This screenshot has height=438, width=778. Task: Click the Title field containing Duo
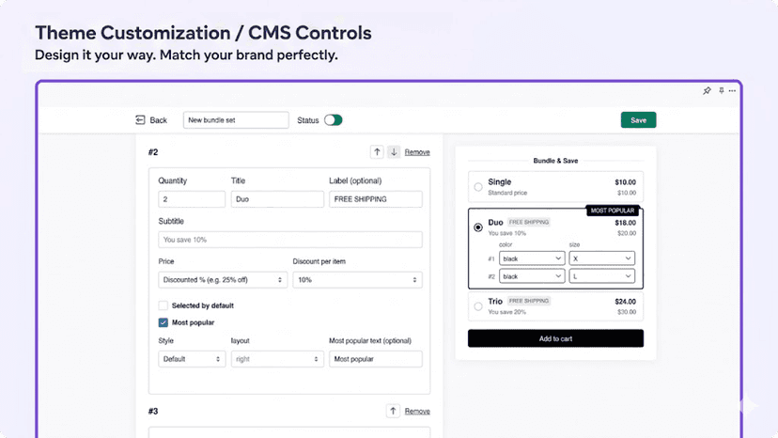277,198
